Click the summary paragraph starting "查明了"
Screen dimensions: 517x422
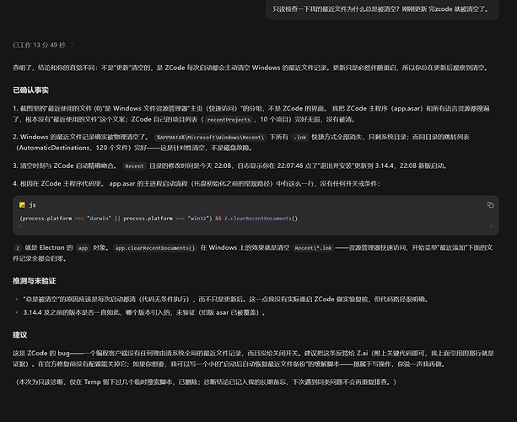(250, 68)
